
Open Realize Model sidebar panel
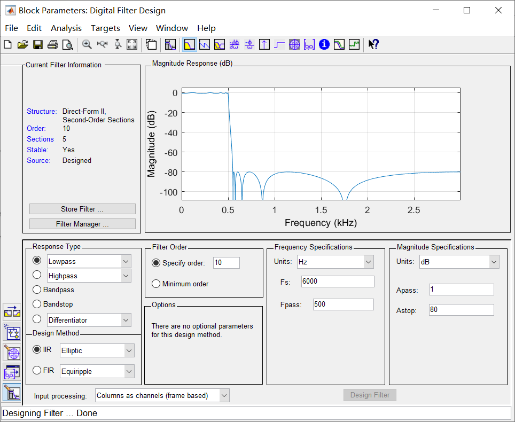click(x=12, y=332)
